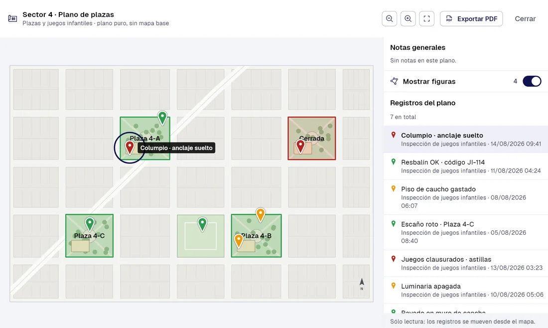
Task: Click the orange pin icon of Luminaria apagada record
Action: click(x=394, y=286)
